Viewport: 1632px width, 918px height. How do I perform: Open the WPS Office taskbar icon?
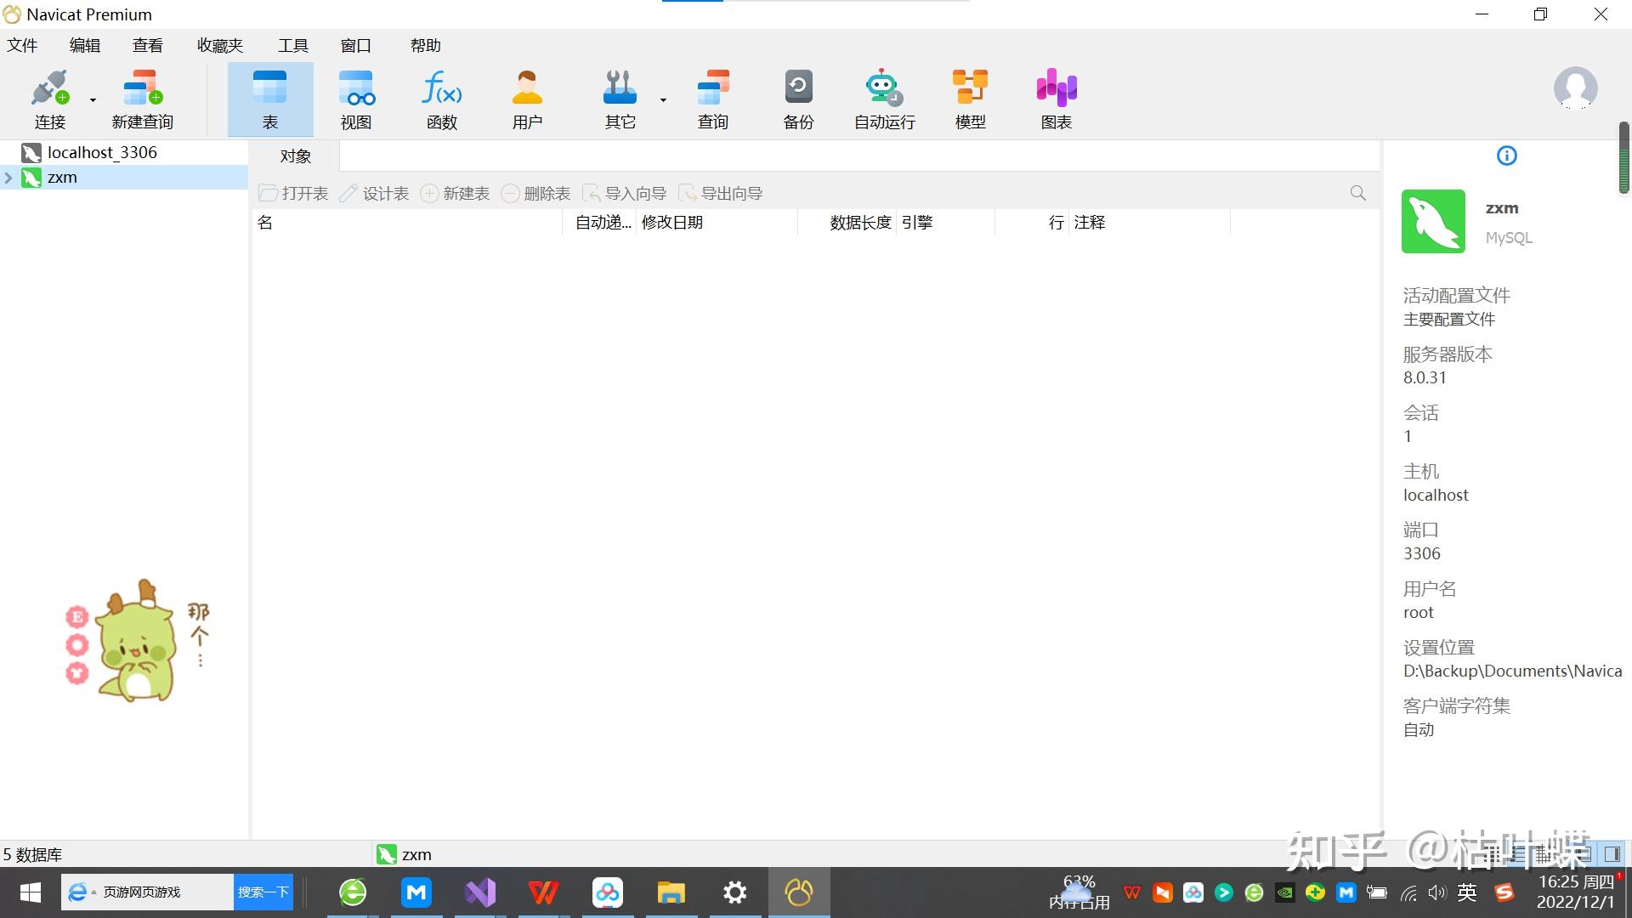(x=544, y=892)
